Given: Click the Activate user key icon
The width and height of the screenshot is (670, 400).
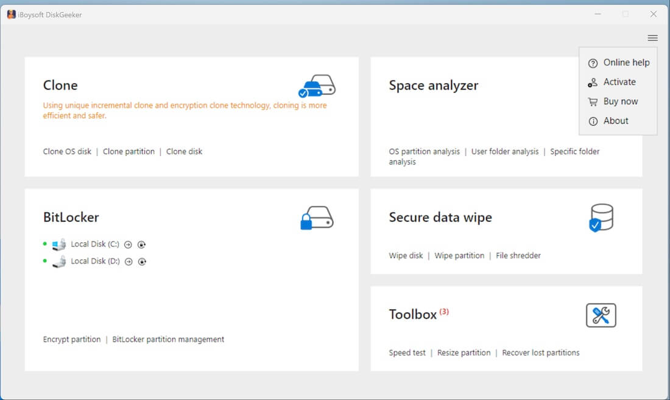Looking at the screenshot, I should click(593, 82).
